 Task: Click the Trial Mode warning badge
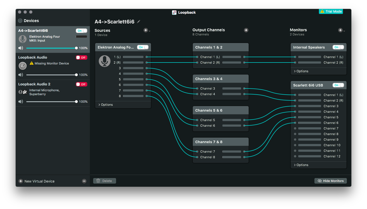point(331,11)
